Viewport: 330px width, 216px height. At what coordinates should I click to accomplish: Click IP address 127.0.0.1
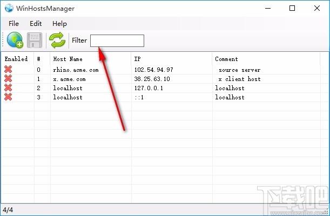149,88
